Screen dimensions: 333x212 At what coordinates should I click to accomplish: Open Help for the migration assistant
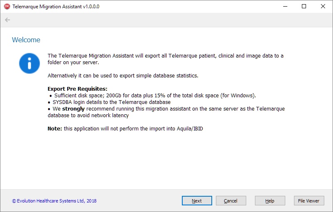click(x=270, y=201)
